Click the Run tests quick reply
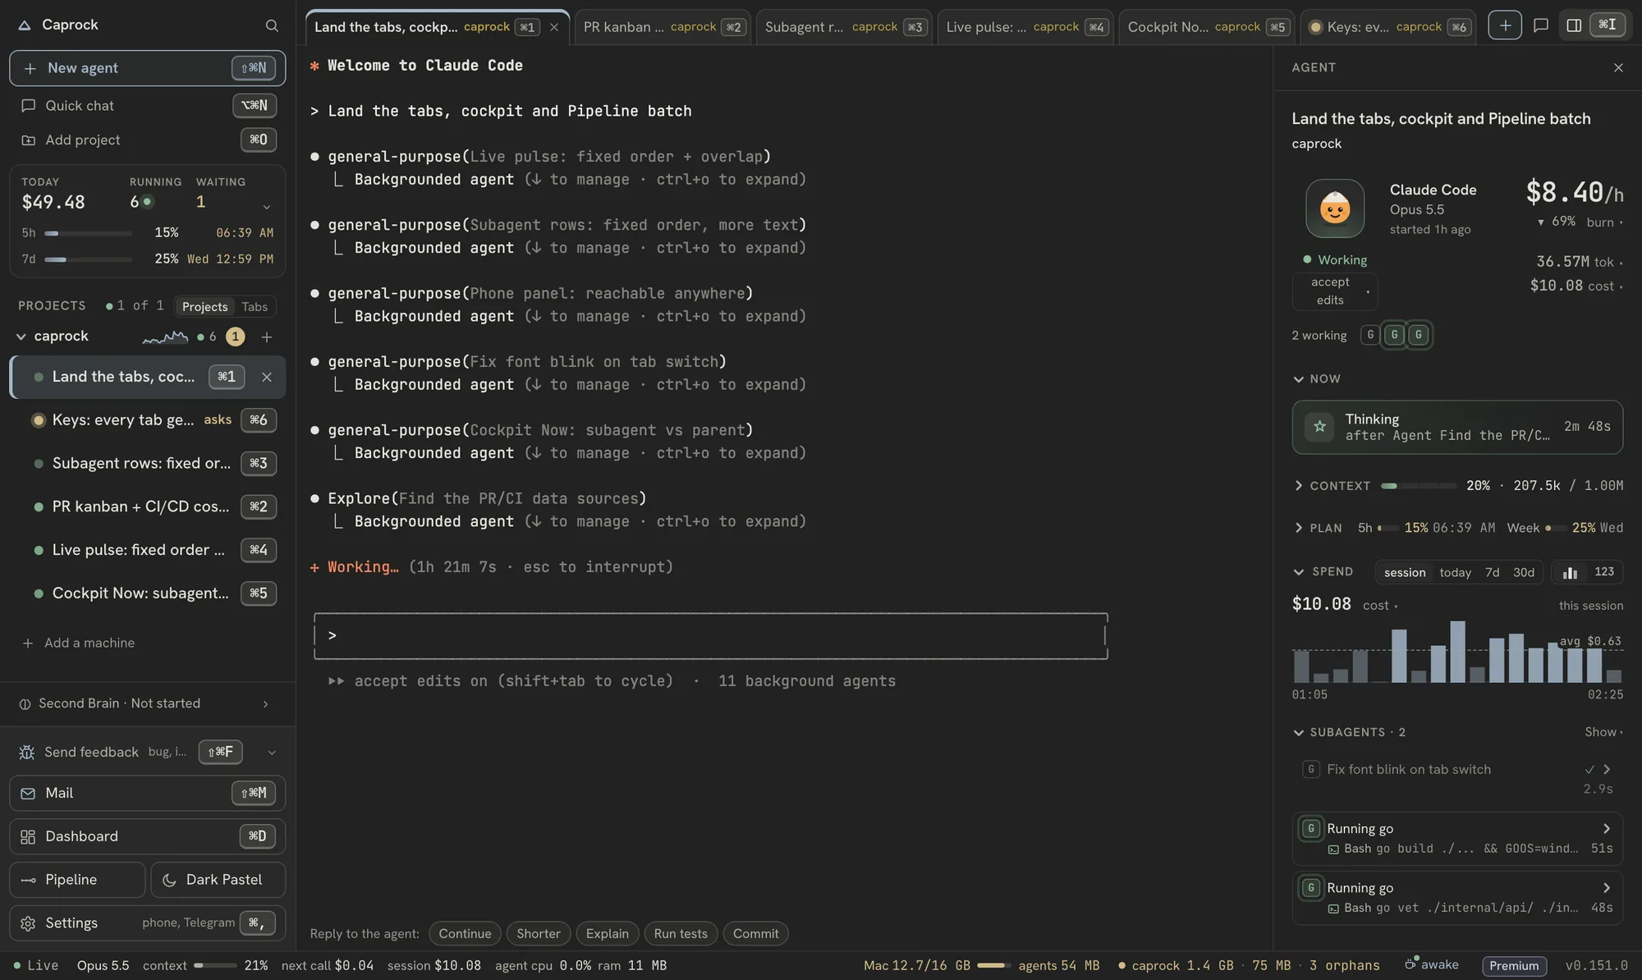The image size is (1642, 980). pyautogui.click(x=681, y=933)
